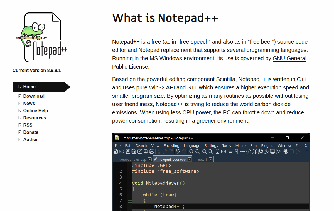Collapse the fold marker at line 7
334x211 pixels.
pos(130,200)
